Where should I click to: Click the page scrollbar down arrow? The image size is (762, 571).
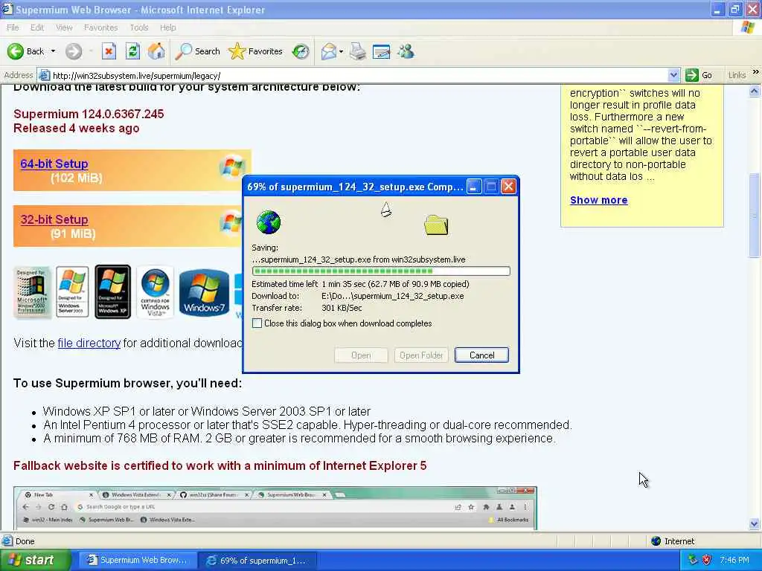755,523
